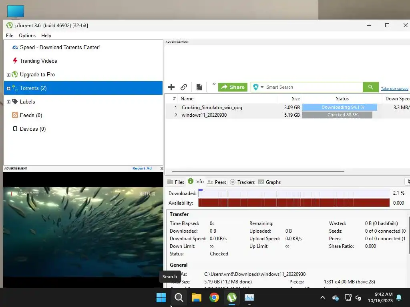Expand the Torrents (2) tree node

pyautogui.click(x=8, y=88)
